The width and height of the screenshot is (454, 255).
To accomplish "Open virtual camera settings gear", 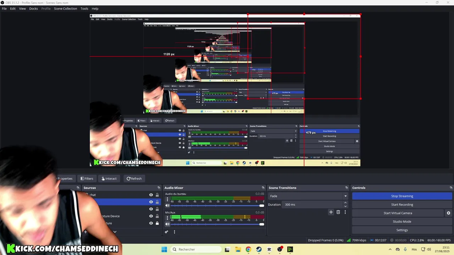I will pyautogui.click(x=448, y=213).
